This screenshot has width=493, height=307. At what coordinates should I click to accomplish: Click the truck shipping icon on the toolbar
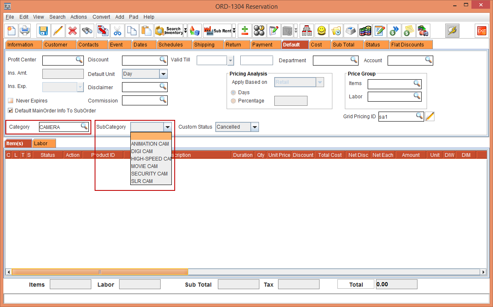(422, 31)
